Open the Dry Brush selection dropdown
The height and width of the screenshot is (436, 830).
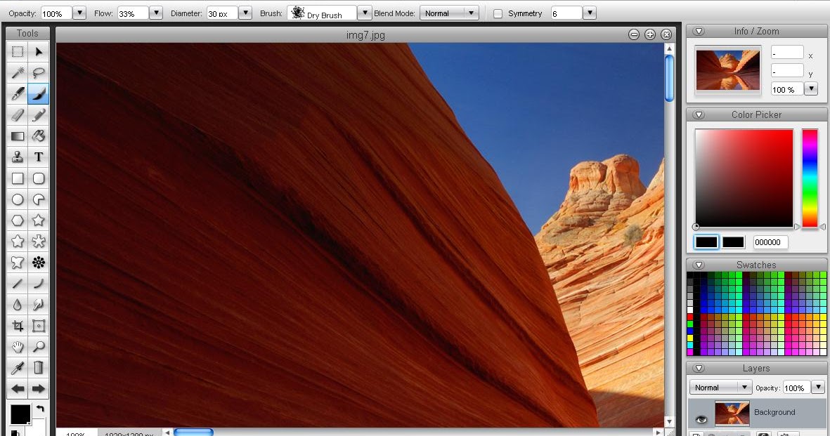pos(364,13)
